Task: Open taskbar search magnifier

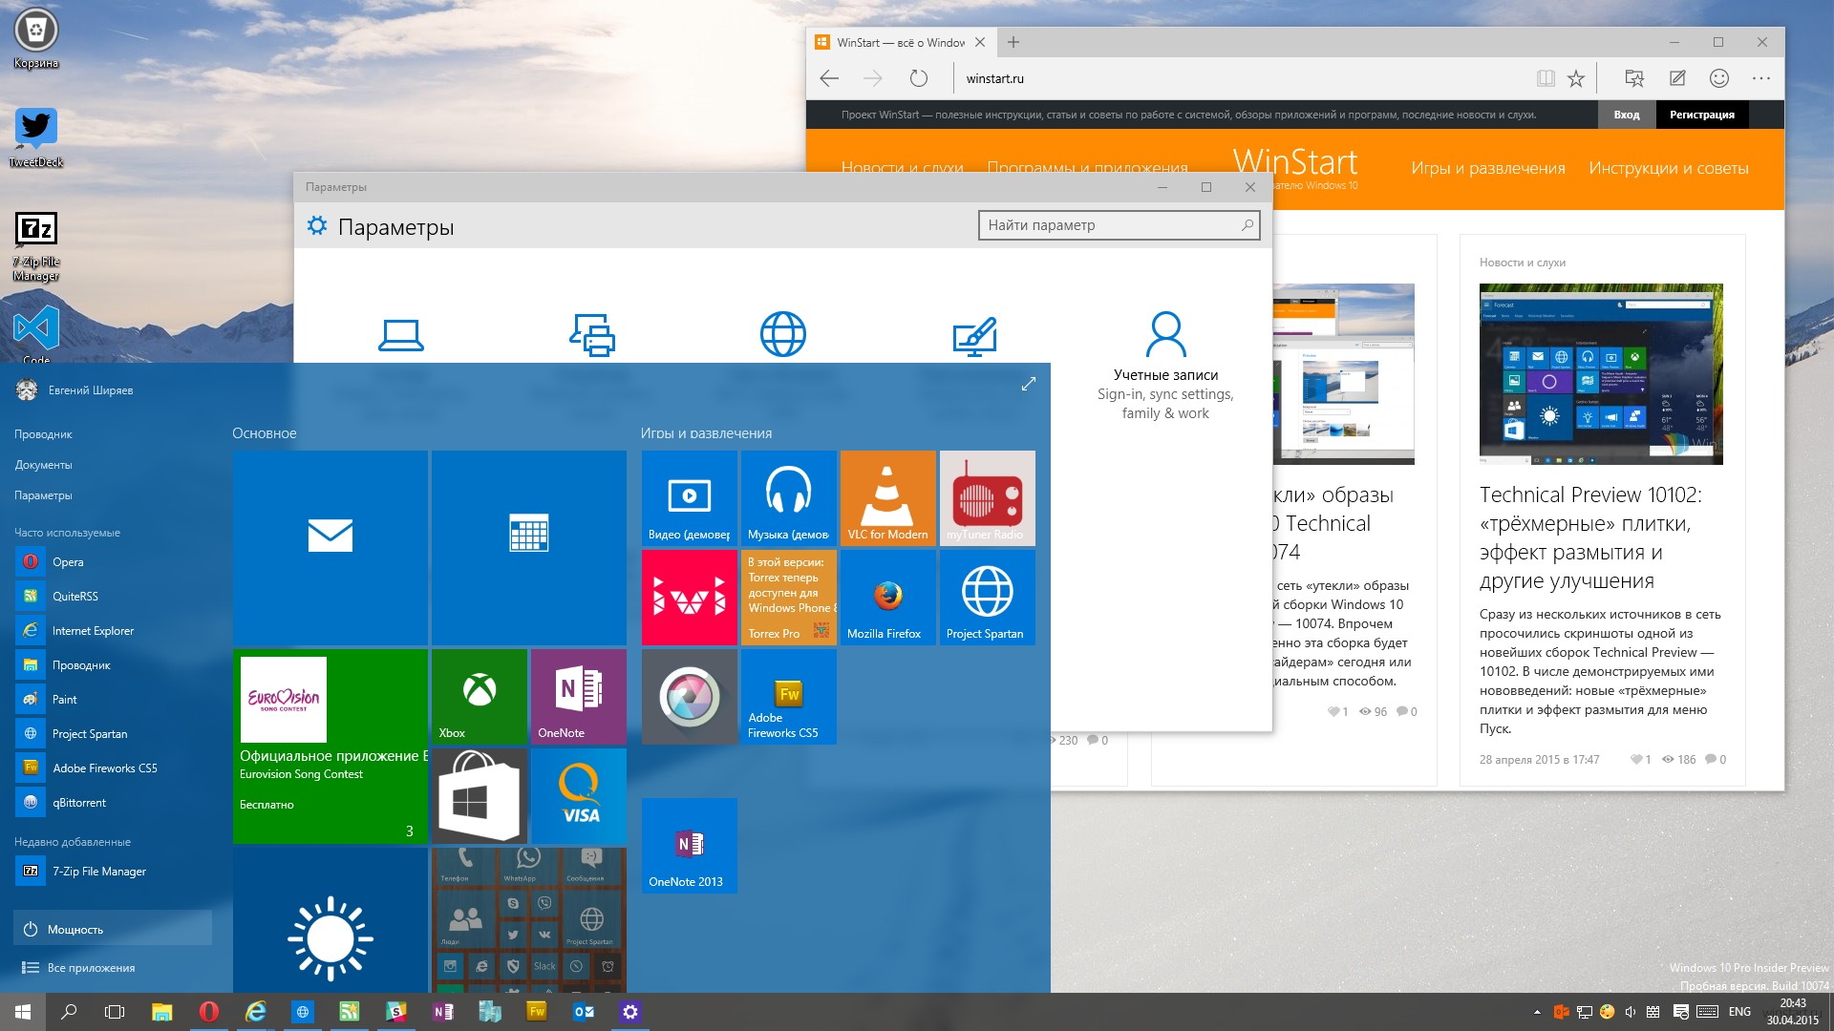Action: (x=69, y=1012)
